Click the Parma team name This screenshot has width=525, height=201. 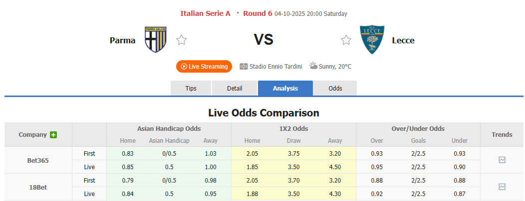coord(122,40)
